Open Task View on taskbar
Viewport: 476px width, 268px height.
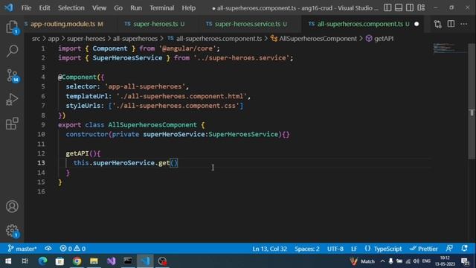pos(25,261)
